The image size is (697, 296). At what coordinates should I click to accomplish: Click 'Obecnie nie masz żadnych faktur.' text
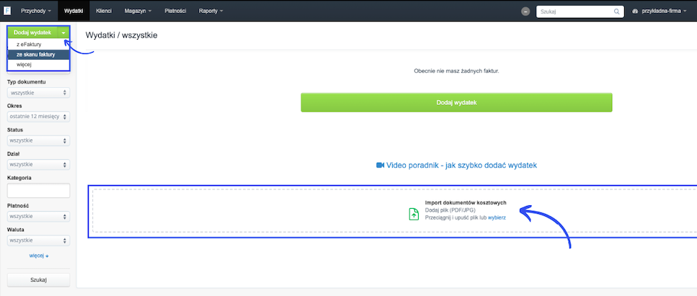[x=456, y=71]
